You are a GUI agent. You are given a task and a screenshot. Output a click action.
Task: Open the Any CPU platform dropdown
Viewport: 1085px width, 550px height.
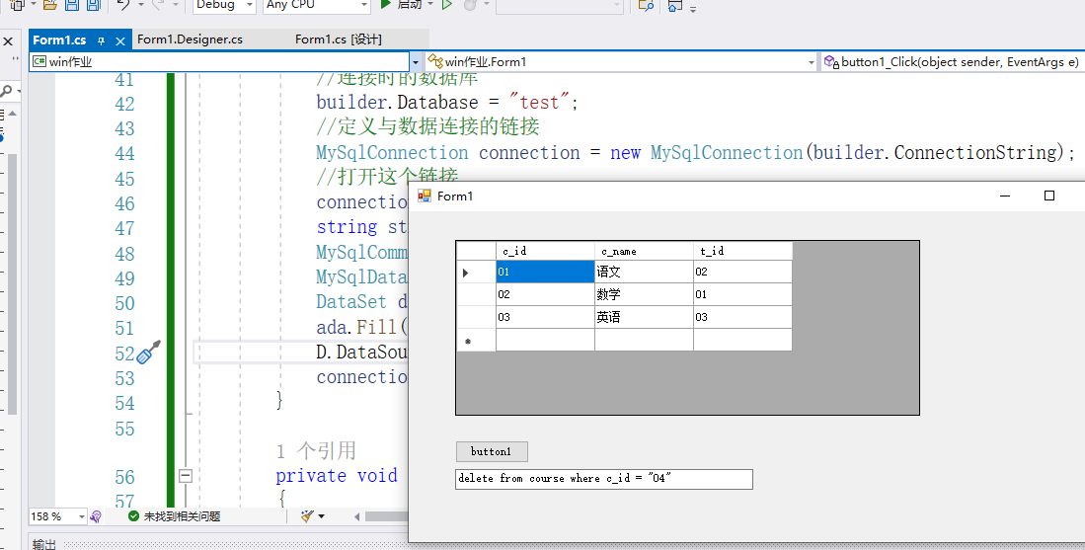click(x=317, y=5)
